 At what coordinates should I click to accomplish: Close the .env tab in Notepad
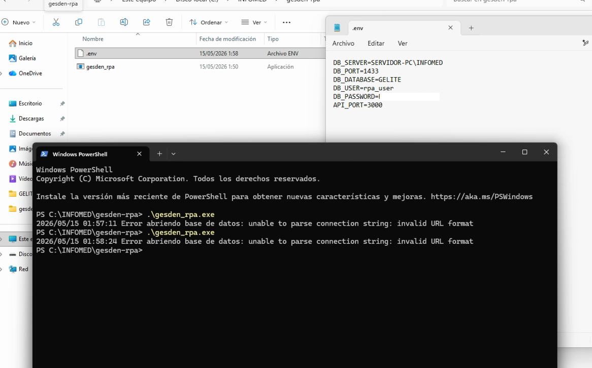pos(450,27)
